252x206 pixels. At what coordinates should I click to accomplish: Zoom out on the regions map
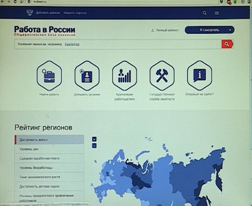94,145
